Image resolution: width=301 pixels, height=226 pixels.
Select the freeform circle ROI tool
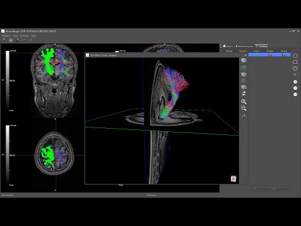[x=295, y=56]
